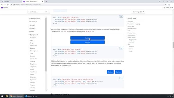Viewport: 174px width, 98px height.
Task: Open Offcanvas in the sidebar
Action: point(33,77)
